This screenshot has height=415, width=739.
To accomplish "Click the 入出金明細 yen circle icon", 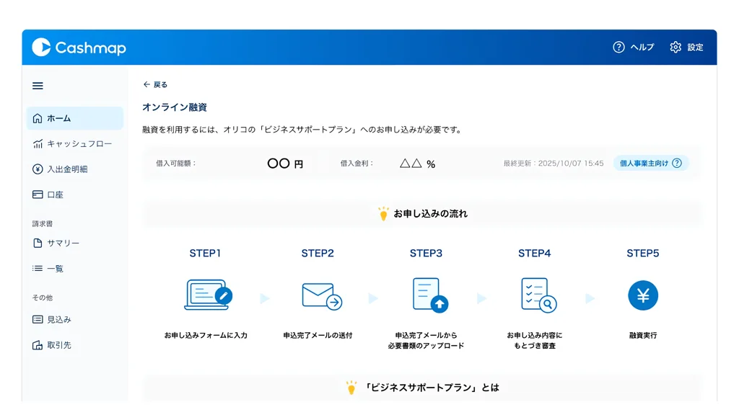I will 38,169.
